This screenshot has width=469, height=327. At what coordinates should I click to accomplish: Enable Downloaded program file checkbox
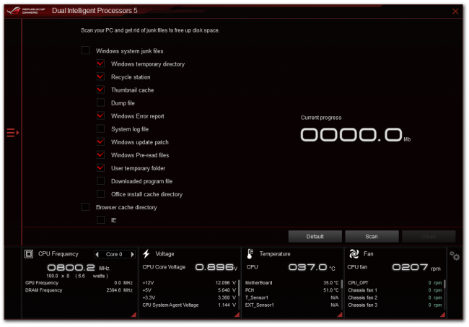(x=100, y=180)
